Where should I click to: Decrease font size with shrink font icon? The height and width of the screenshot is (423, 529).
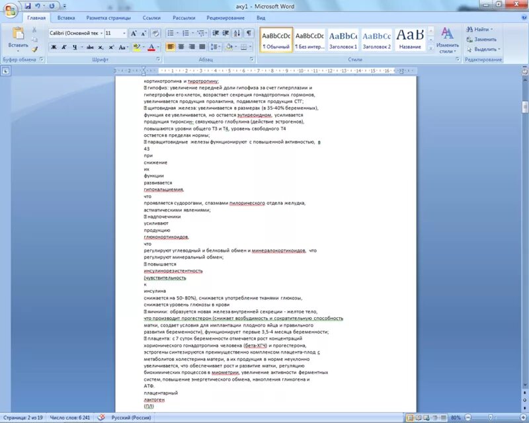pos(143,34)
